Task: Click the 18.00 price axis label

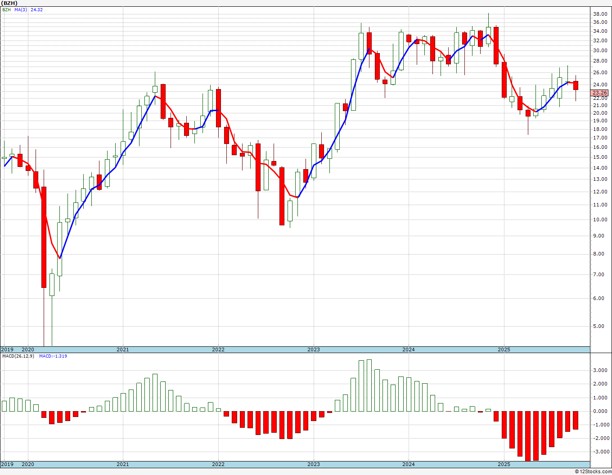Action: (x=600, y=129)
